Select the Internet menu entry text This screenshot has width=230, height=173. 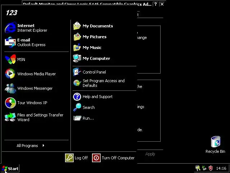coord(26,26)
